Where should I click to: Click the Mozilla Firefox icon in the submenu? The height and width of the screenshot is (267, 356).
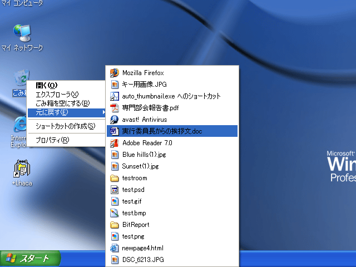pyautogui.click(x=115, y=73)
